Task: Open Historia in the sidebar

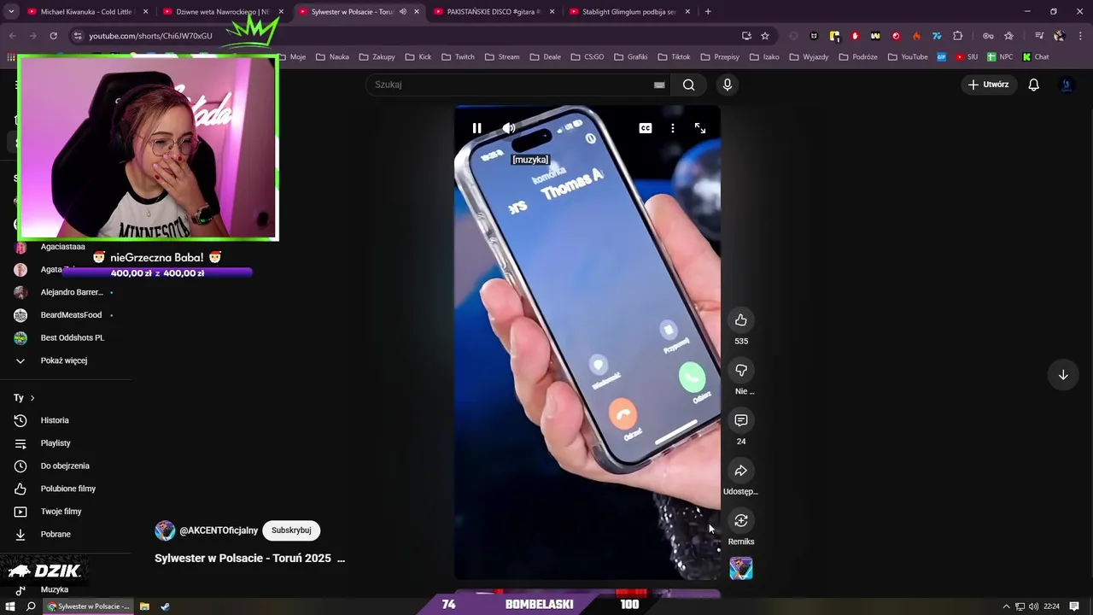Action: tap(55, 420)
